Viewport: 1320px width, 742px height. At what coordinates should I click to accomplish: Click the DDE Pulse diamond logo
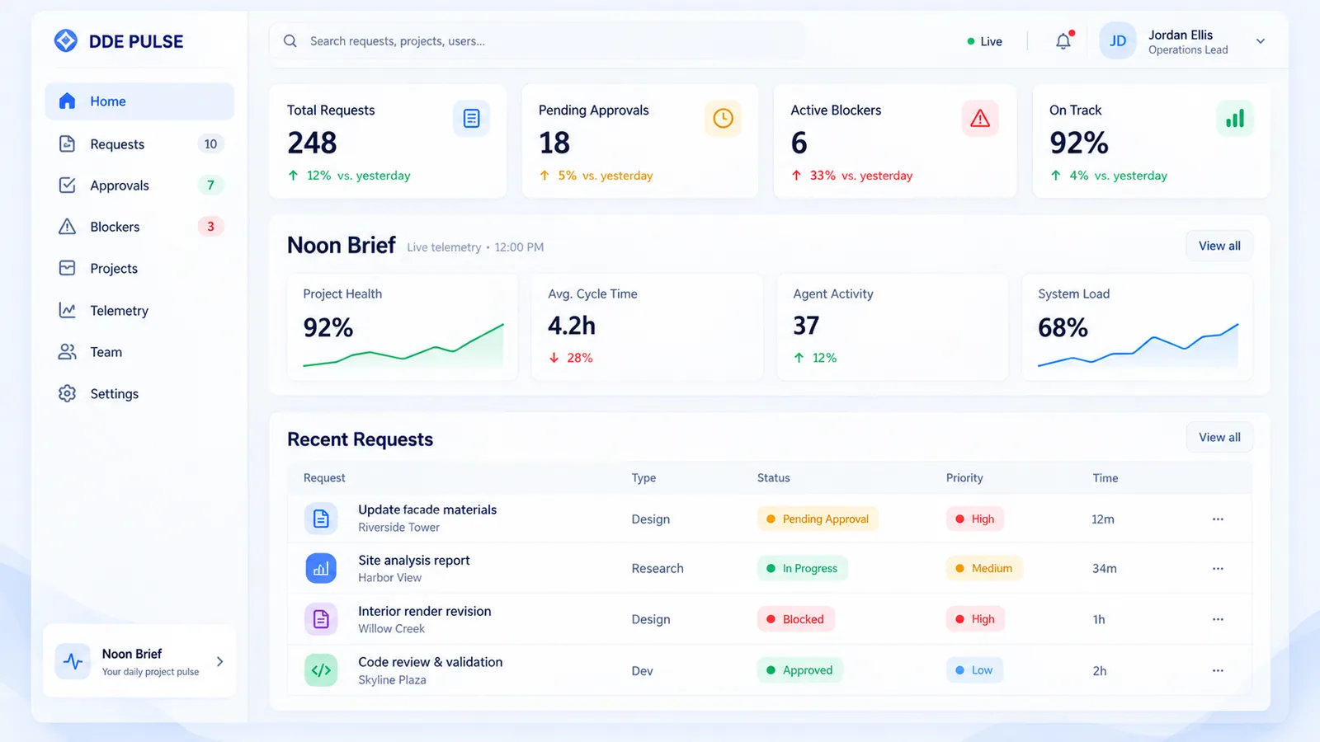click(x=66, y=40)
